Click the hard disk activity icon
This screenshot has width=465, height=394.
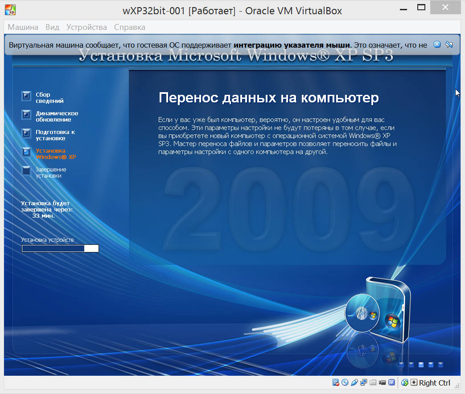(335, 382)
